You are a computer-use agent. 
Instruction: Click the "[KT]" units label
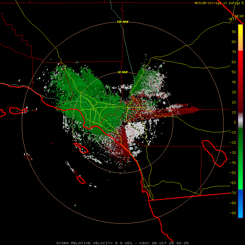[x=232, y=19]
